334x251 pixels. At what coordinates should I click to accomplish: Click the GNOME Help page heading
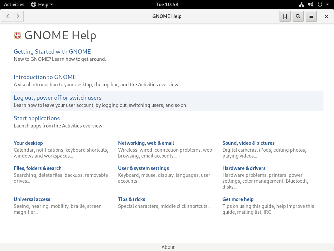tap(60, 35)
